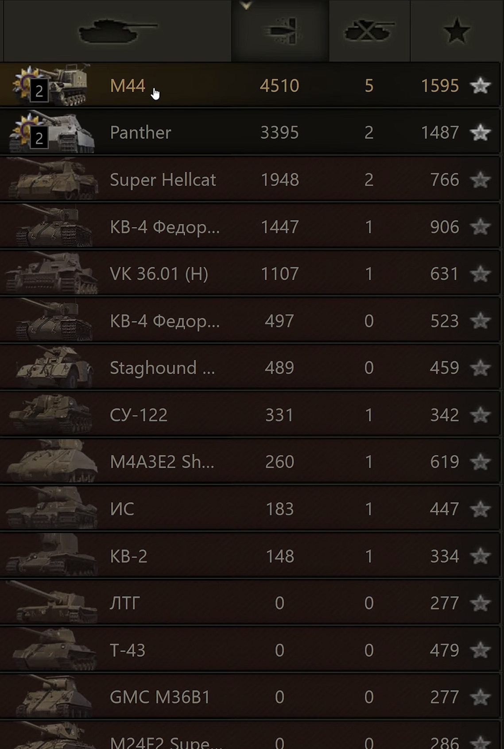This screenshot has width=504, height=749.
Task: Click the ИС tank name
Action: pos(122,509)
